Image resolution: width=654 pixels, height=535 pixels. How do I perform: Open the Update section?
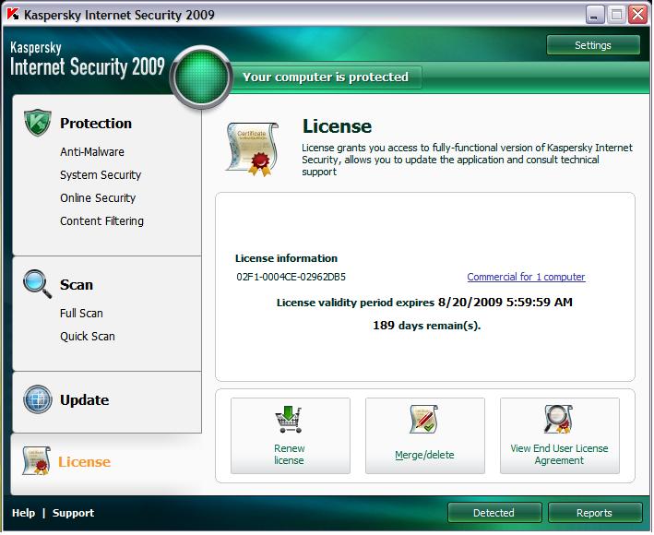pos(84,399)
